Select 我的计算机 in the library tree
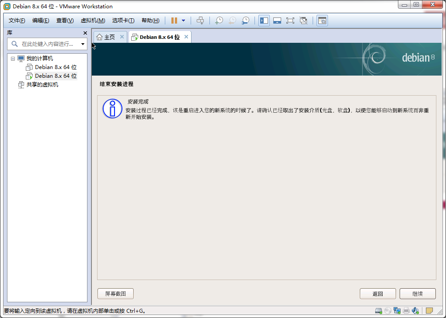This screenshot has height=318, width=446. point(39,59)
